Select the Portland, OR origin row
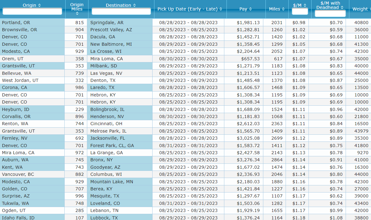 pos(16,23)
